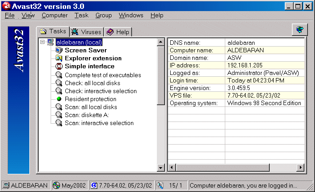Click the globe icon button at top right
315x192 pixels.
(x=300, y=30)
